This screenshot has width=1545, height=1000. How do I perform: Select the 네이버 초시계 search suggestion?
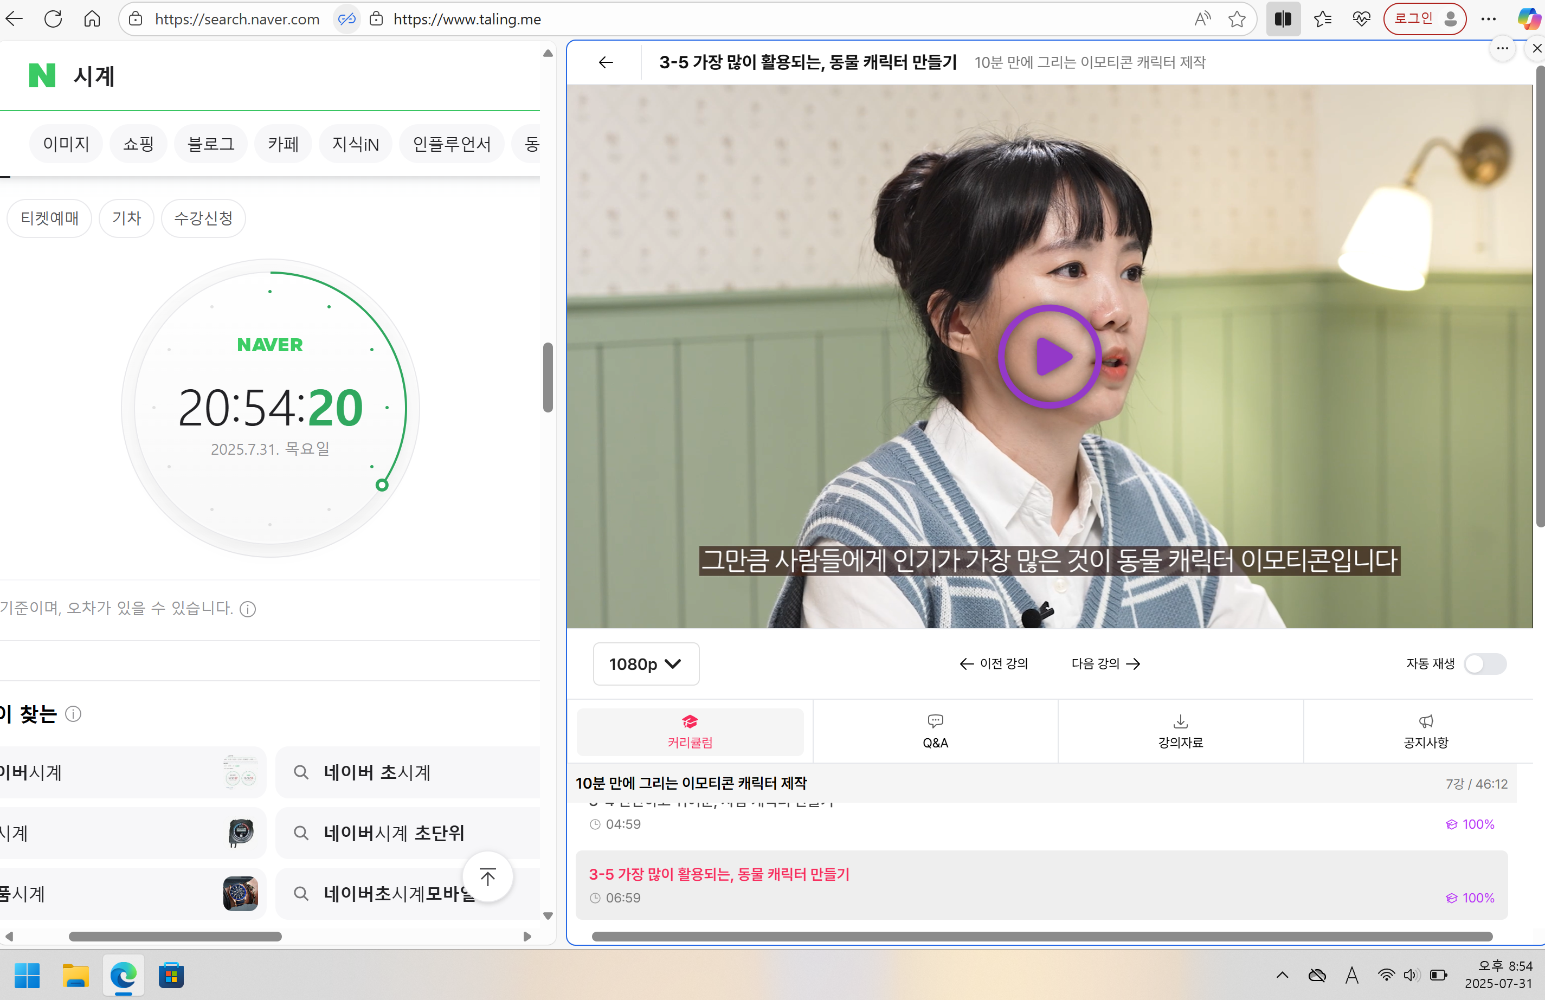[377, 772]
